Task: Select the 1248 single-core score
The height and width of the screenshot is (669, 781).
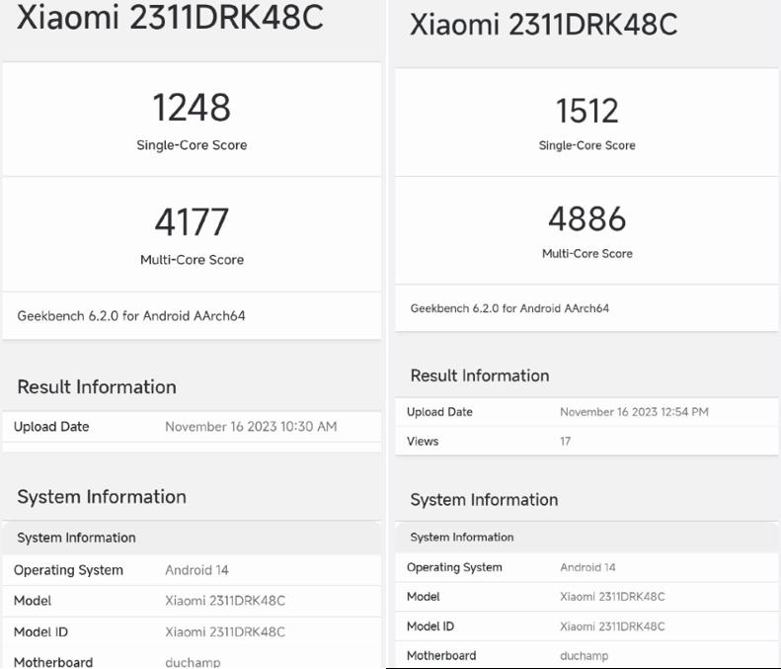Action: tap(192, 107)
